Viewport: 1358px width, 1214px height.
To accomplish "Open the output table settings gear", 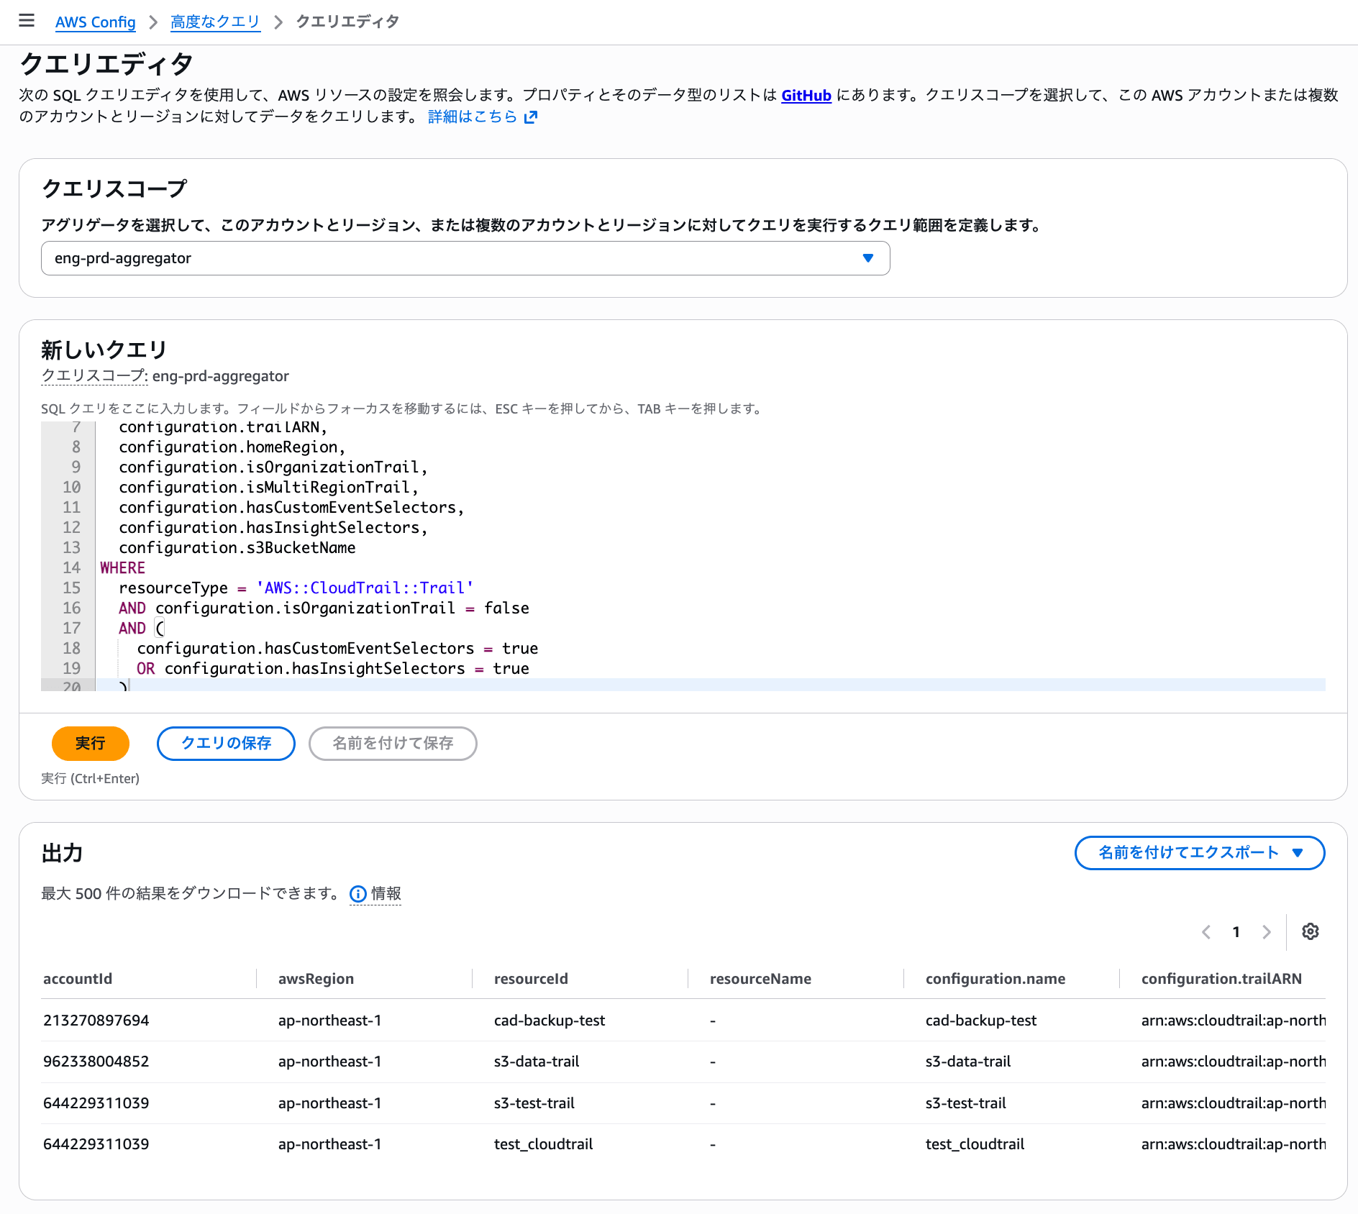I will [x=1311, y=931].
